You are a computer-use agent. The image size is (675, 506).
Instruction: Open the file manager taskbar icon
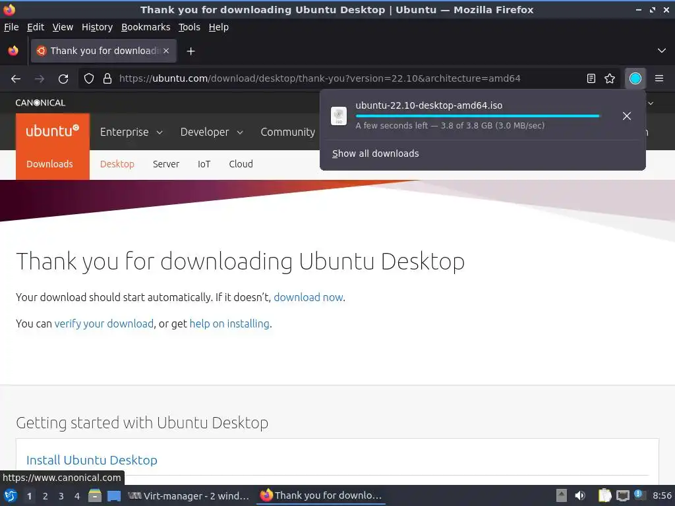click(x=95, y=495)
